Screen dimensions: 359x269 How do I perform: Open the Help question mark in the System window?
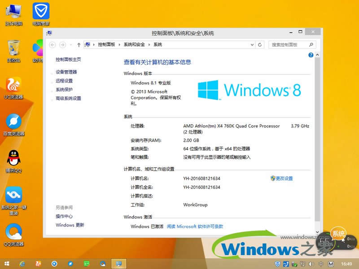311,55
